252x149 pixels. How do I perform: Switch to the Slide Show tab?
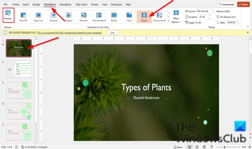click(x=82, y=4)
